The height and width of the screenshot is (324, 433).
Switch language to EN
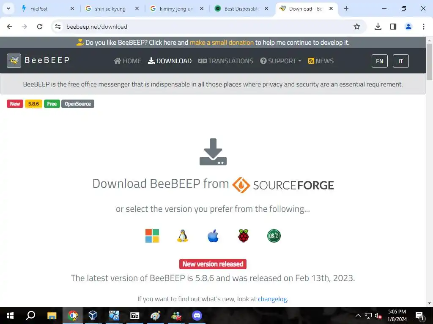(380, 61)
